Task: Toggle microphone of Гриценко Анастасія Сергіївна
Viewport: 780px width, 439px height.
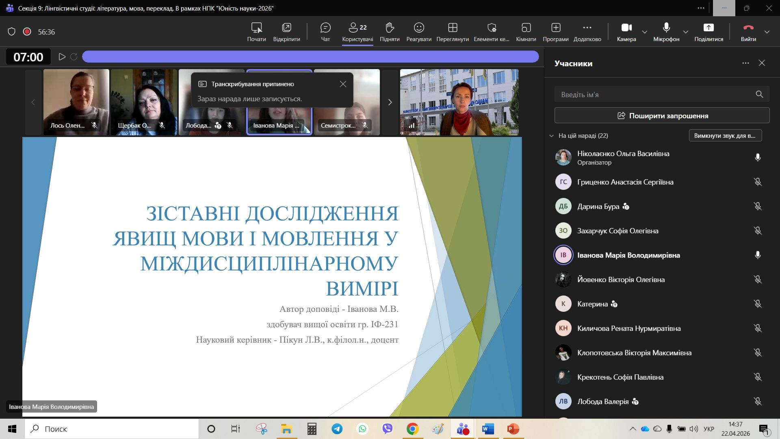Action: tap(757, 182)
